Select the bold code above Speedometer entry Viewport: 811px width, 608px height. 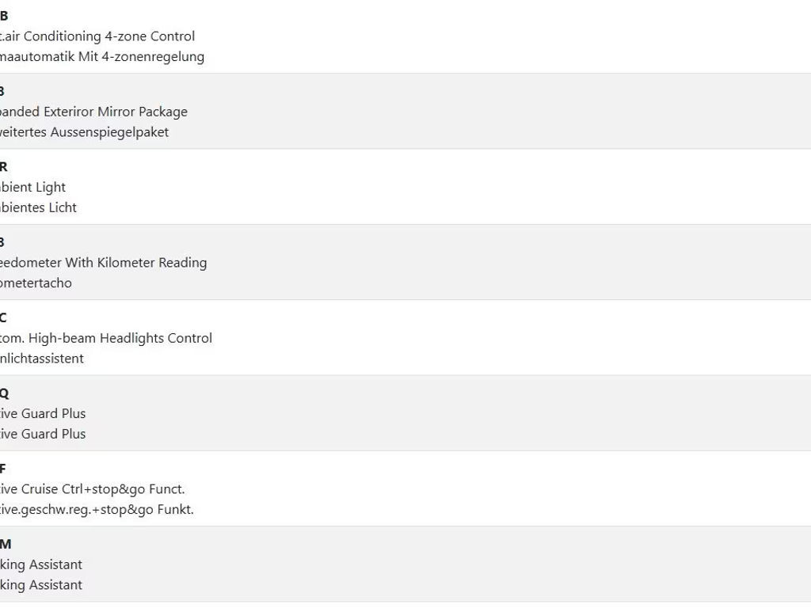tap(2, 242)
